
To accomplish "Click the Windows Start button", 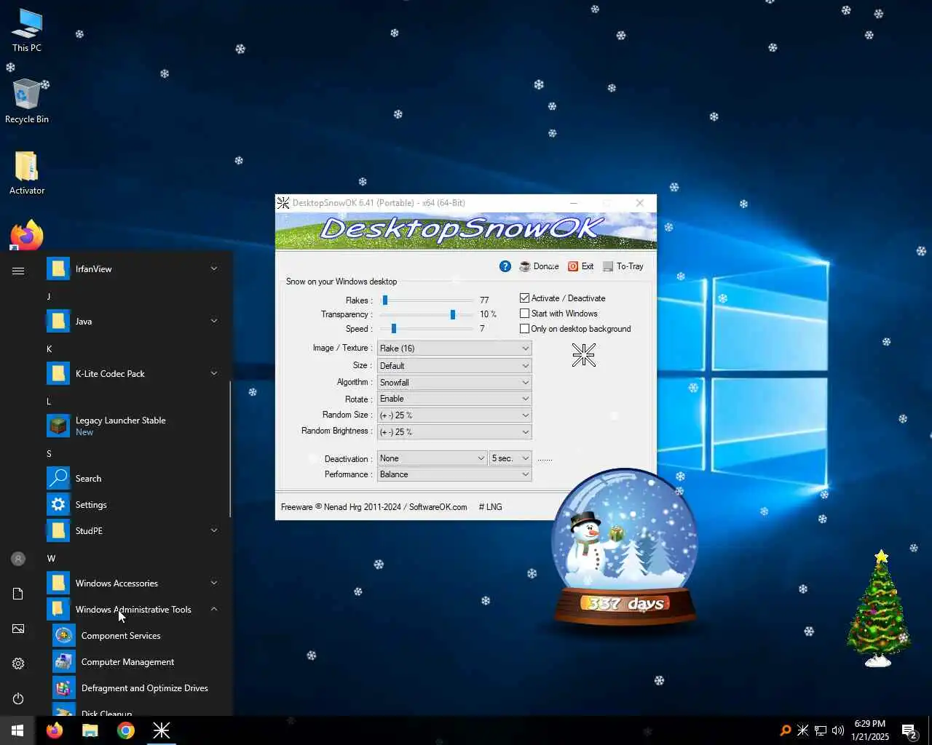I will point(17,730).
